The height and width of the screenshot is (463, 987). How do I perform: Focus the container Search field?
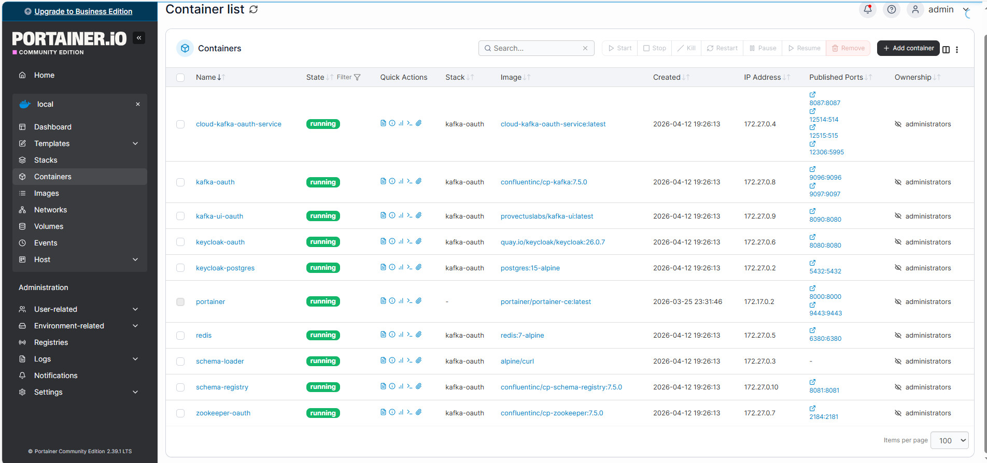click(536, 48)
